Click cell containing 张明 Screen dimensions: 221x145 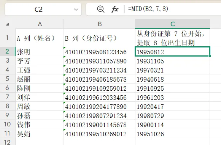40,52
